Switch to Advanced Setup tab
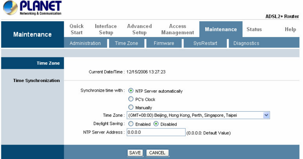 pyautogui.click(x=139, y=29)
